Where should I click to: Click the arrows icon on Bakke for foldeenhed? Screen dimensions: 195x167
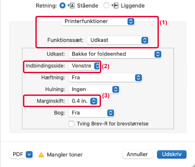tap(158, 54)
